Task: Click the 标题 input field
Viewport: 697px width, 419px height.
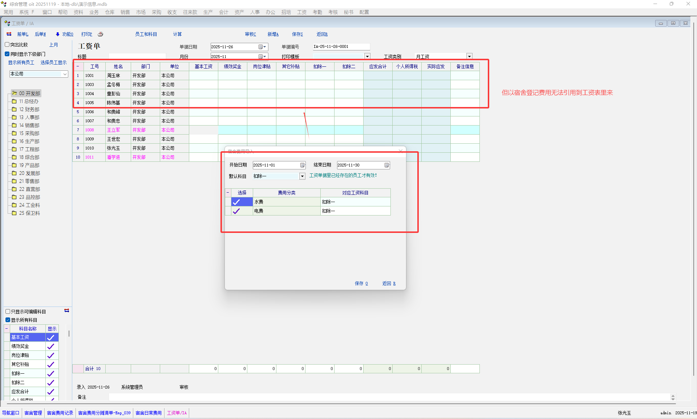Action: click(x=137, y=56)
